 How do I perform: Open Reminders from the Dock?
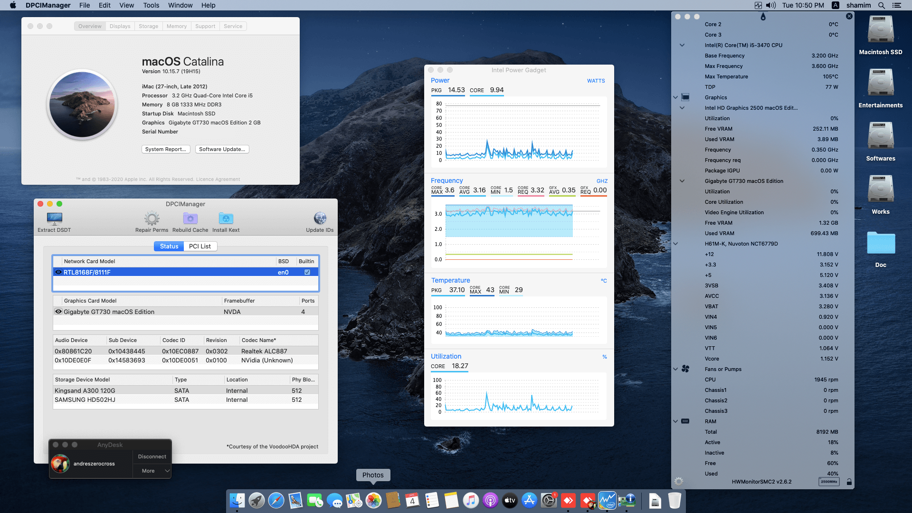pos(432,500)
